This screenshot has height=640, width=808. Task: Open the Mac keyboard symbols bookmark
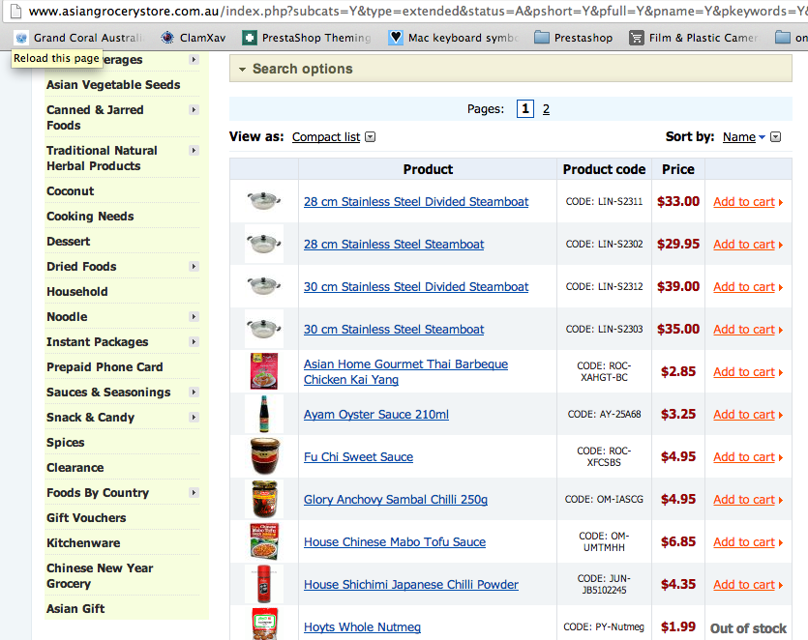pos(453,38)
